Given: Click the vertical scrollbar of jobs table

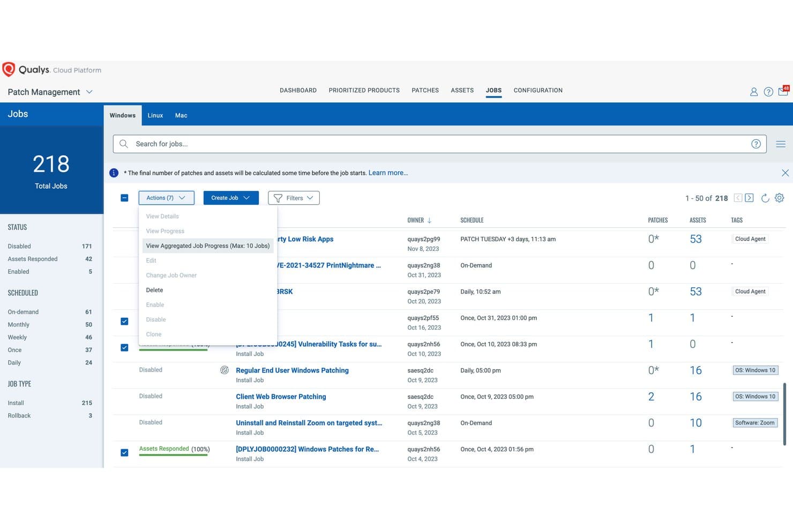Looking at the screenshot, I should point(784,413).
